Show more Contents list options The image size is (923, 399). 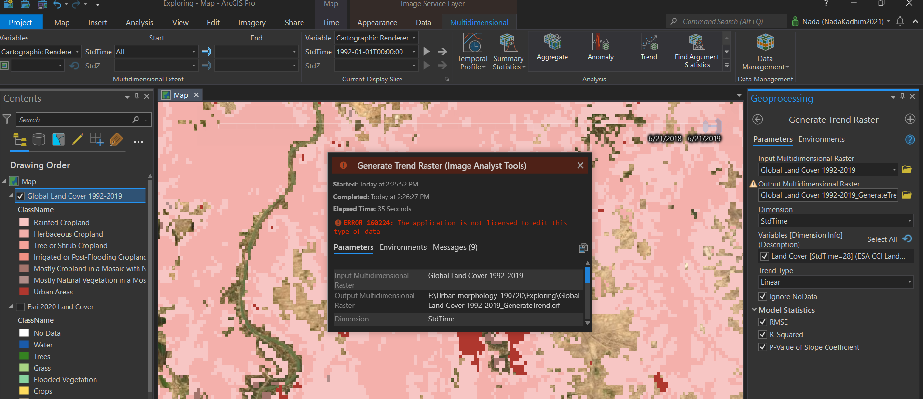click(138, 142)
